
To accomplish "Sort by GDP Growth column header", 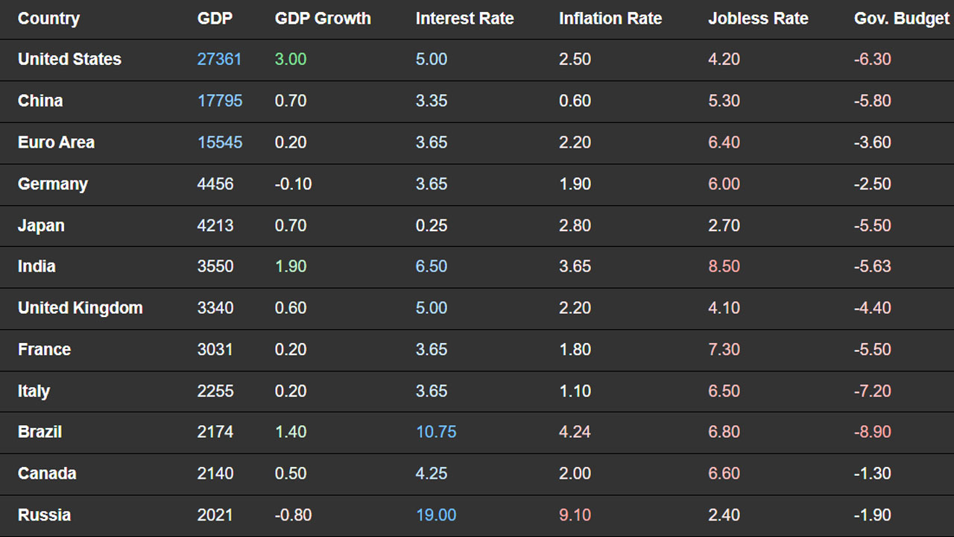I will 323,19.
